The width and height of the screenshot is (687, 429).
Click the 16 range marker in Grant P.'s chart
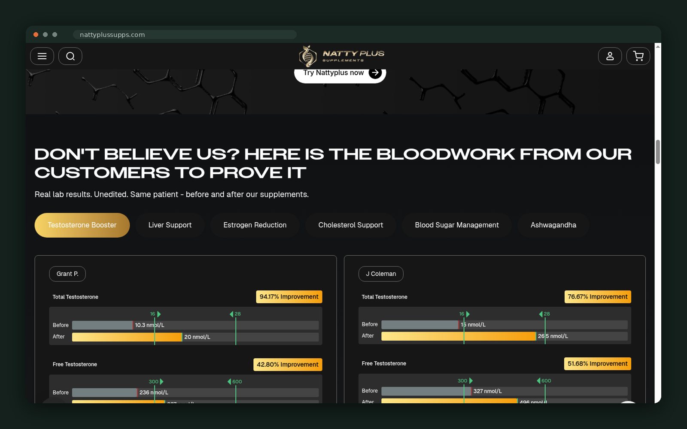tap(155, 314)
